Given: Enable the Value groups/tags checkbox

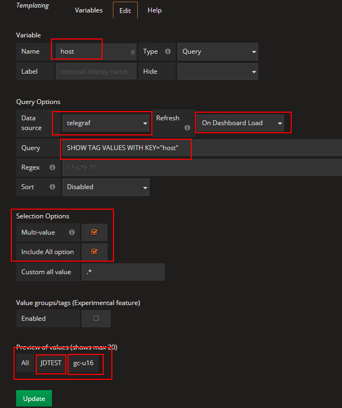Looking at the screenshot, I should click(96, 318).
